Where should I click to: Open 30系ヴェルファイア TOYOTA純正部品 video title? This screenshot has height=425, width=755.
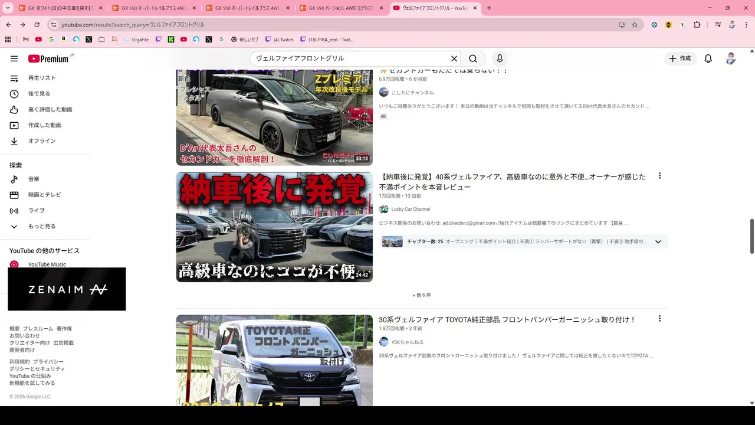[507, 319]
